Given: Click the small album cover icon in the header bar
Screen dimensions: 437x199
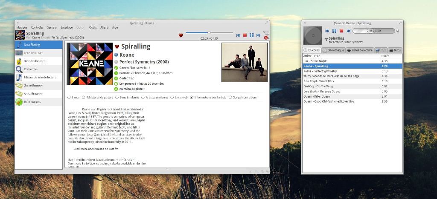Looking at the screenshot, I should click(20, 35).
